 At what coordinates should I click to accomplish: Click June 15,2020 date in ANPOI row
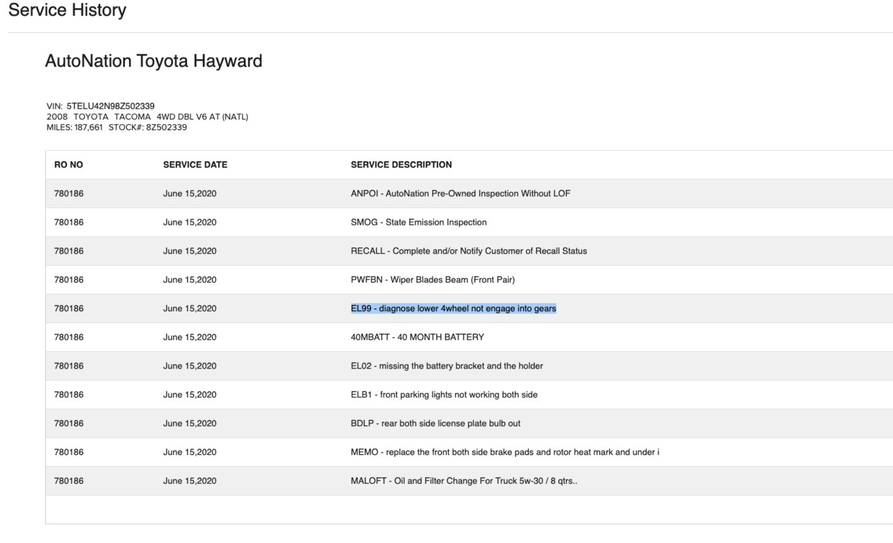pyautogui.click(x=190, y=193)
